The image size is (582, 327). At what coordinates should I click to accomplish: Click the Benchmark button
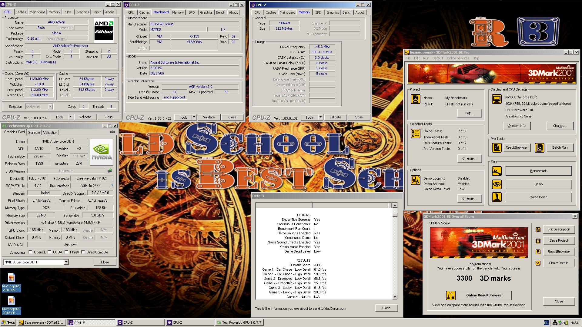tap(538, 171)
